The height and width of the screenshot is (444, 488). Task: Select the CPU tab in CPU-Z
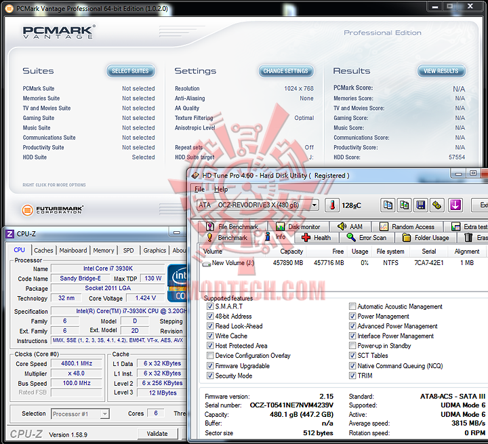19,250
